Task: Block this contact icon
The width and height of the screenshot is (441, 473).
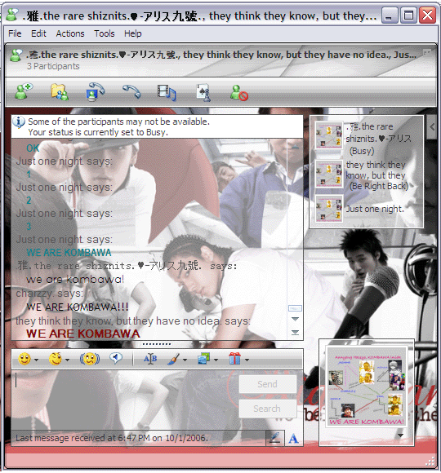Action: click(x=239, y=93)
